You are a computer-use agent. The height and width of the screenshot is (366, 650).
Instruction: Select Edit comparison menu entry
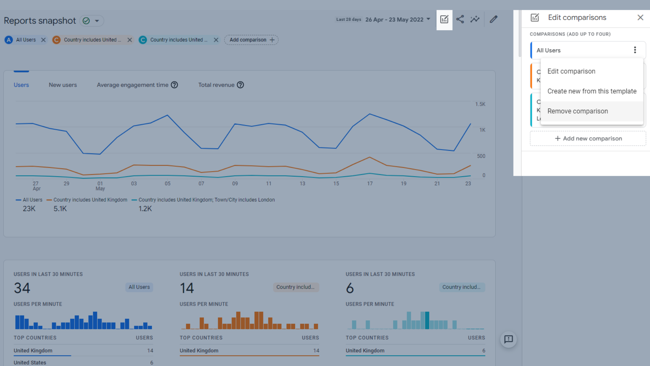pos(571,72)
